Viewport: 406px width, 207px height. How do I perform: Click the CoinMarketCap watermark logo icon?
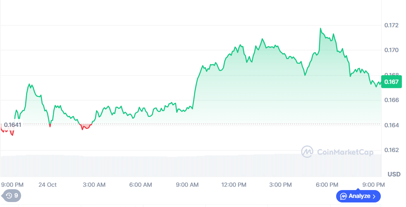click(x=307, y=152)
